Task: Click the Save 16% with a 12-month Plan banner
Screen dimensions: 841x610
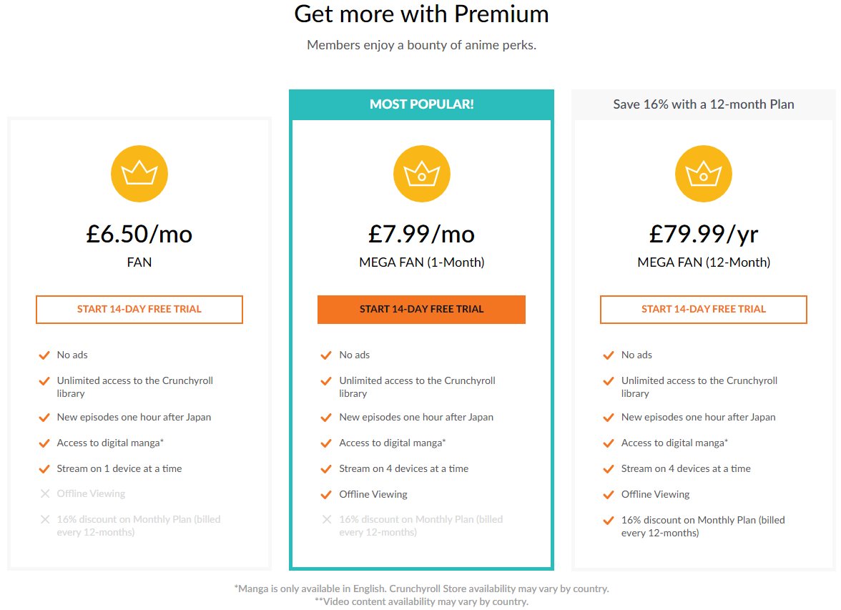Action: point(703,104)
